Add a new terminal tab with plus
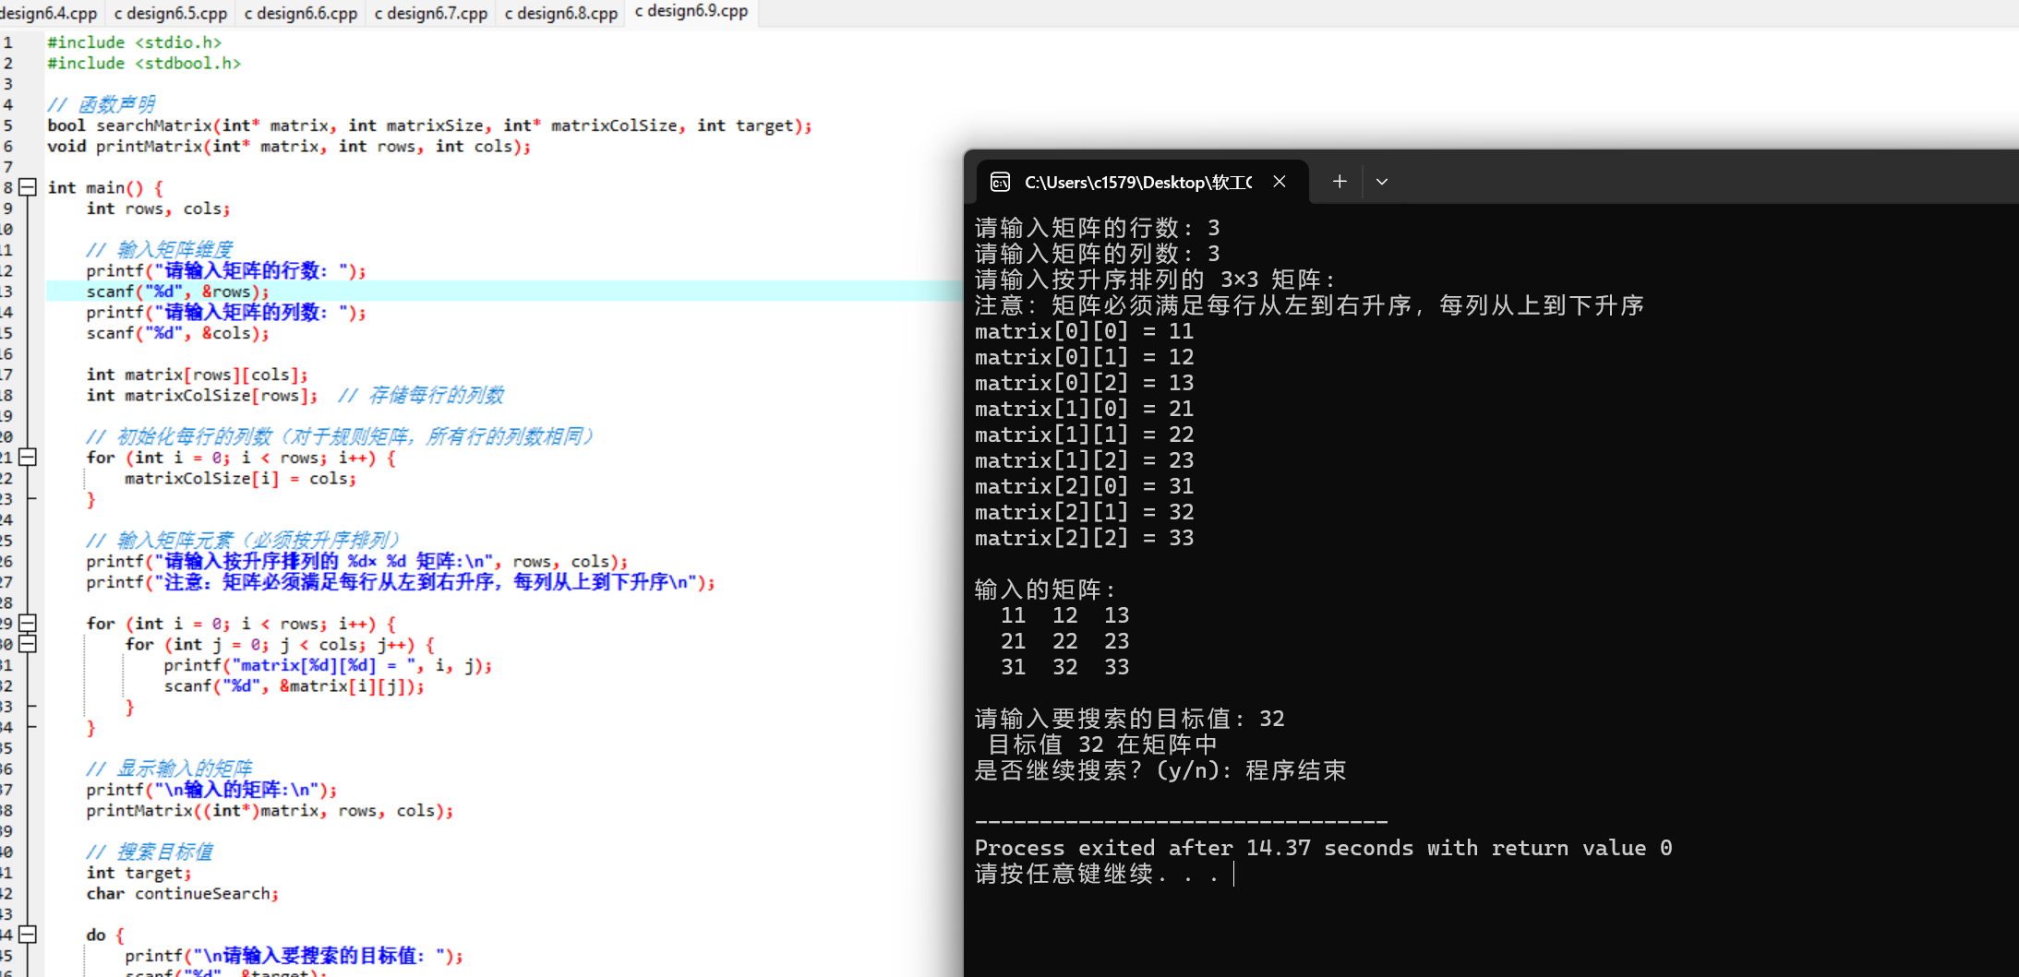 (x=1340, y=182)
